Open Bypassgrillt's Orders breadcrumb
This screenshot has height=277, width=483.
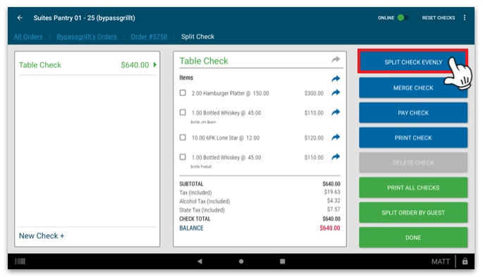[87, 37]
